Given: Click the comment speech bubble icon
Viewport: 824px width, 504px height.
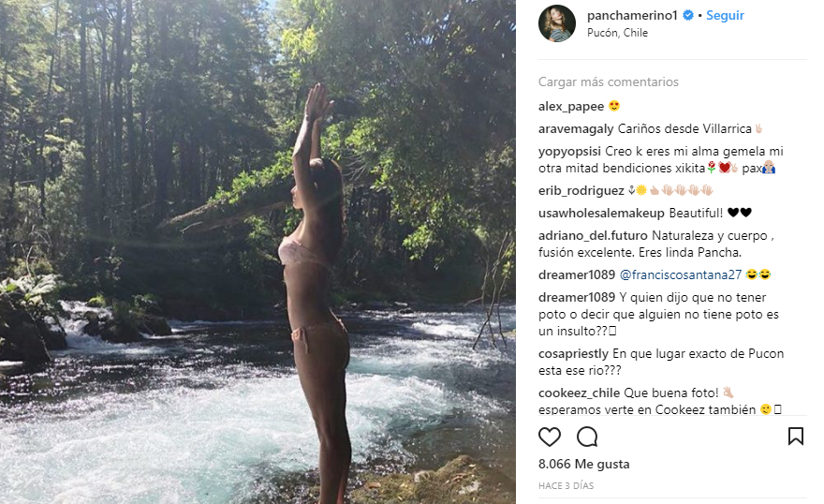Looking at the screenshot, I should coord(587,437).
